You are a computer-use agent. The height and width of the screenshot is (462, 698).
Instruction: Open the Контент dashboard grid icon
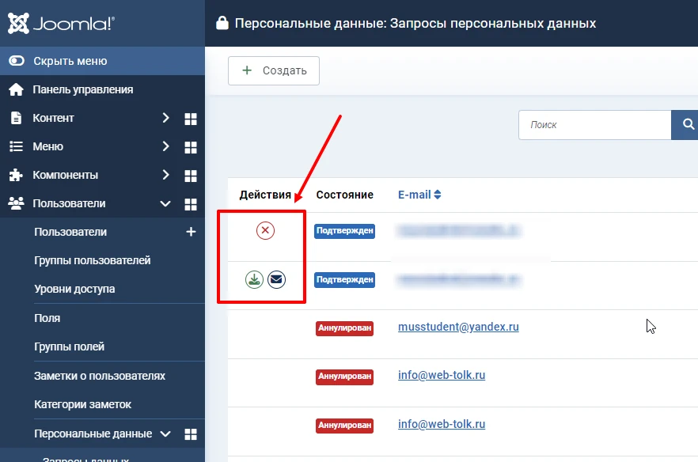point(191,119)
